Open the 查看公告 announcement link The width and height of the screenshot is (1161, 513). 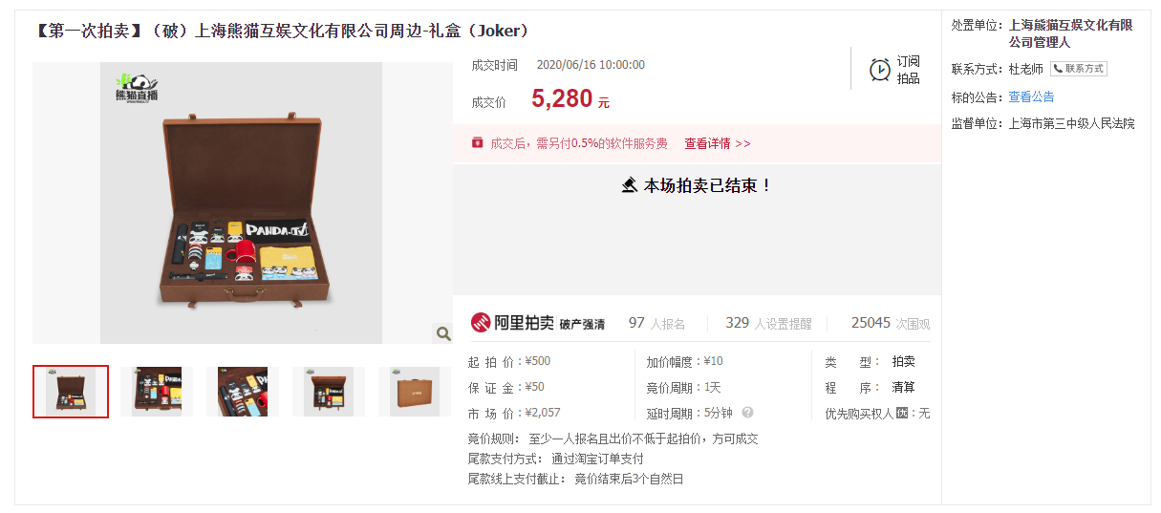(1031, 96)
